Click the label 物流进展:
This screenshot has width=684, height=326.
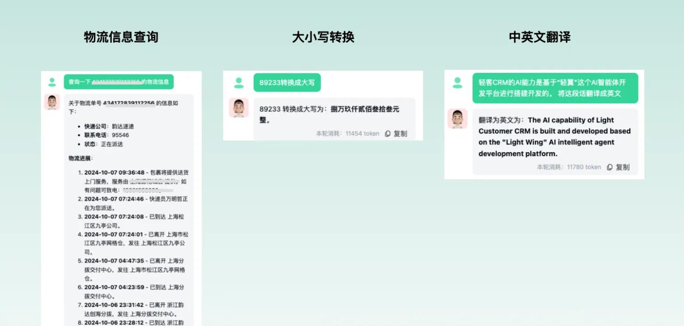pos(81,158)
